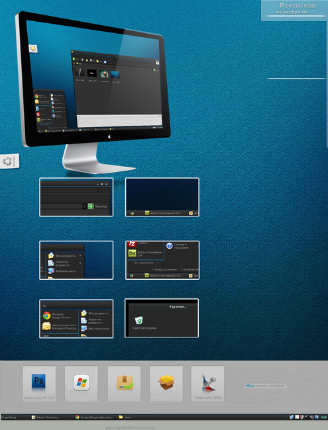Open the Microsoft Office Outlook e-mail entry

[60, 326]
